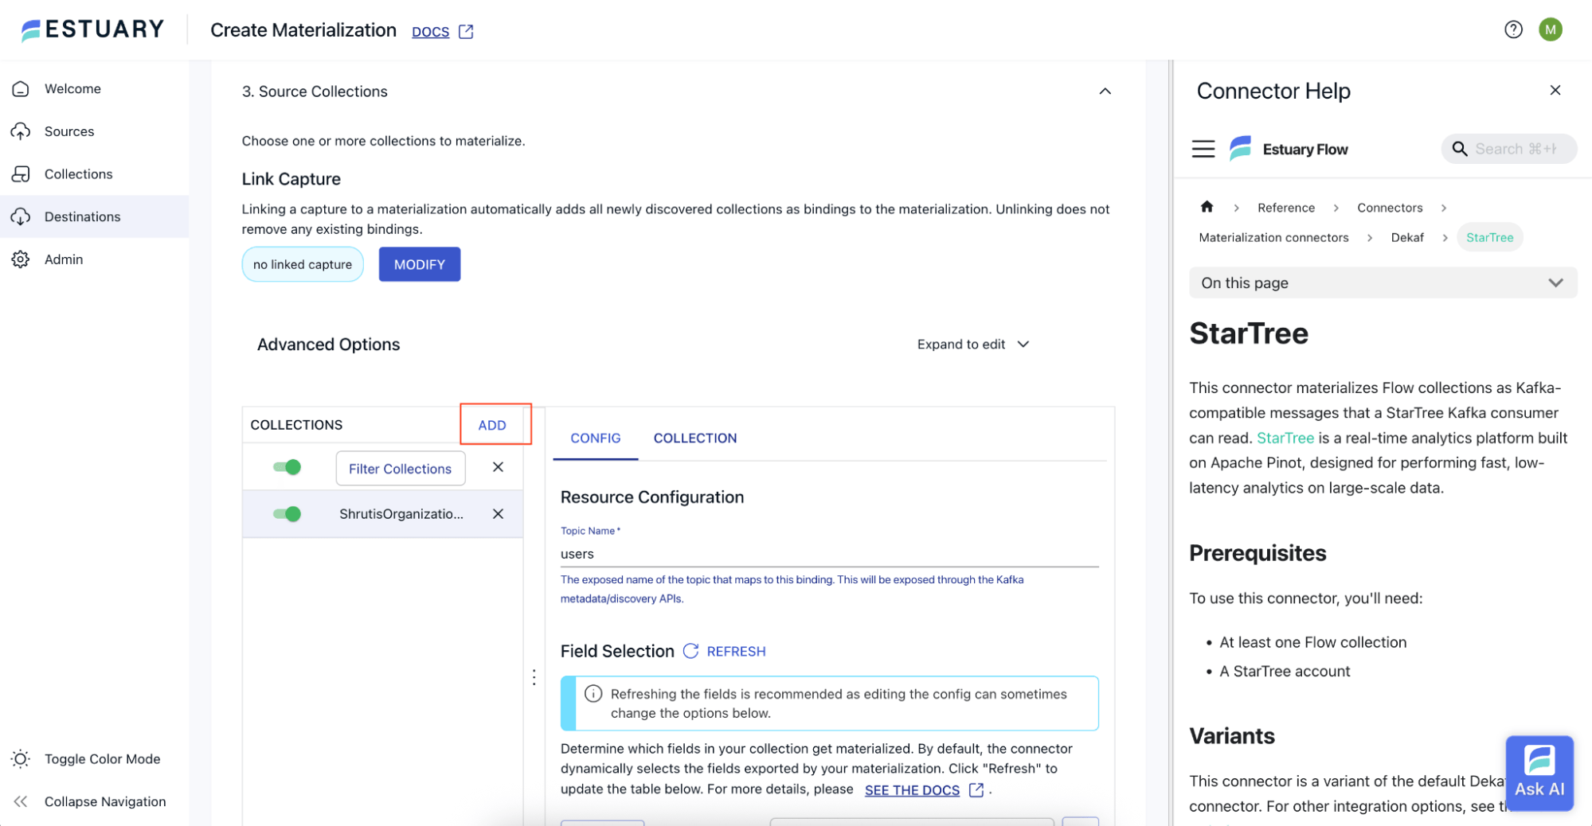Collapse the Source Collections section

(1105, 92)
